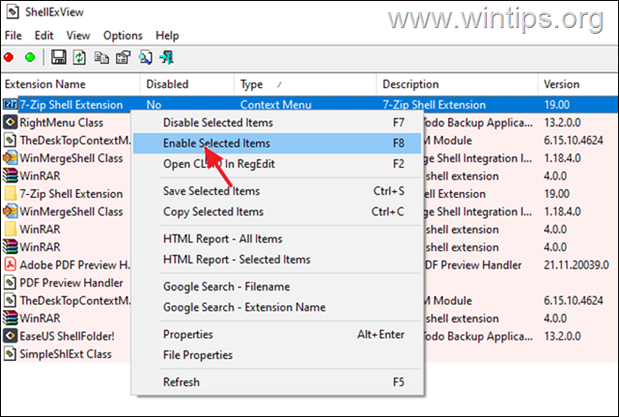Click the Copy Selected Items toolbar icon
Image resolution: width=619 pixels, height=417 pixels.
pyautogui.click(x=101, y=57)
